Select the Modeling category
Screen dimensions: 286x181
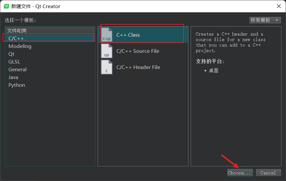tap(50, 46)
